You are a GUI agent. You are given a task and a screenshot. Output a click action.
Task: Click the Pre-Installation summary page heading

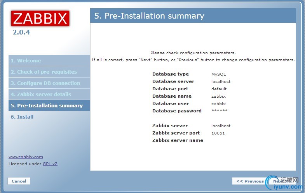149,16
